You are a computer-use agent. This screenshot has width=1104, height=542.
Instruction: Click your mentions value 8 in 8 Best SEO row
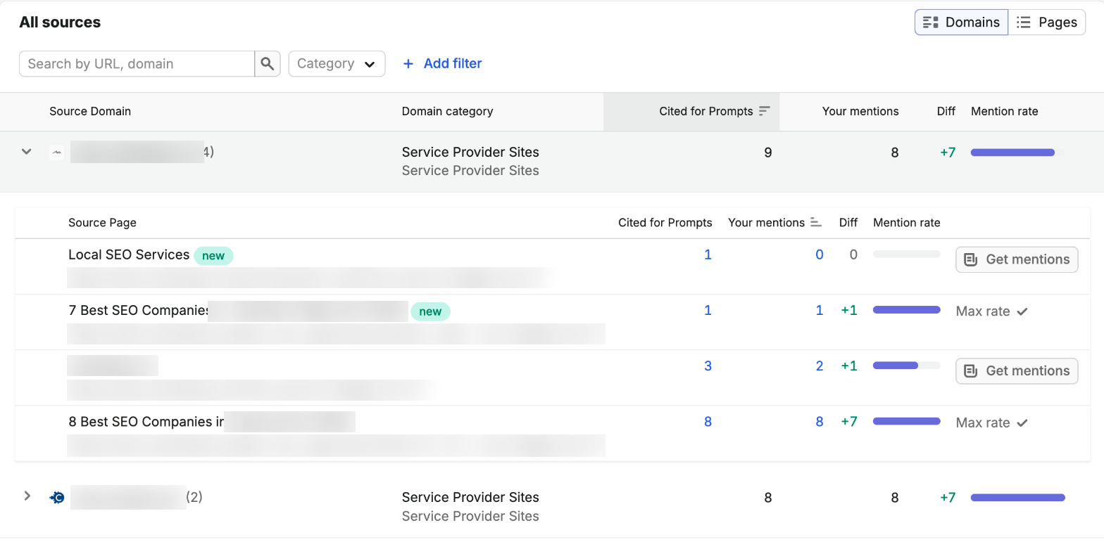coord(820,422)
